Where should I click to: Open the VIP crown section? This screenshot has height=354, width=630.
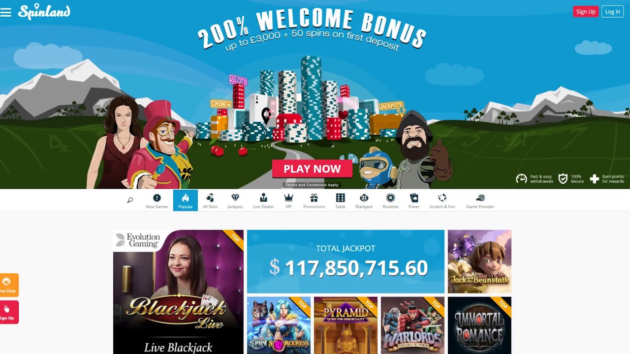click(289, 201)
